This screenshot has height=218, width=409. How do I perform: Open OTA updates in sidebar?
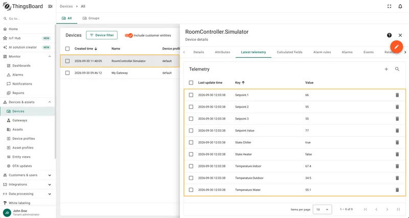[x=22, y=166]
